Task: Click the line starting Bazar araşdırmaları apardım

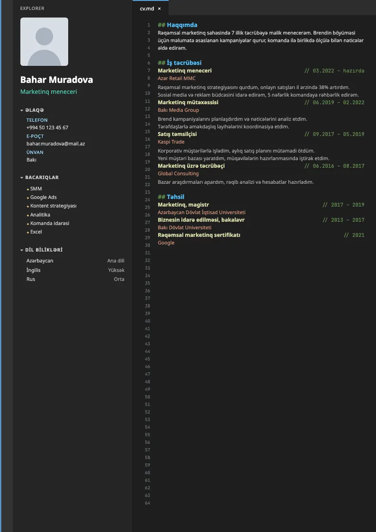Action: coord(236,182)
